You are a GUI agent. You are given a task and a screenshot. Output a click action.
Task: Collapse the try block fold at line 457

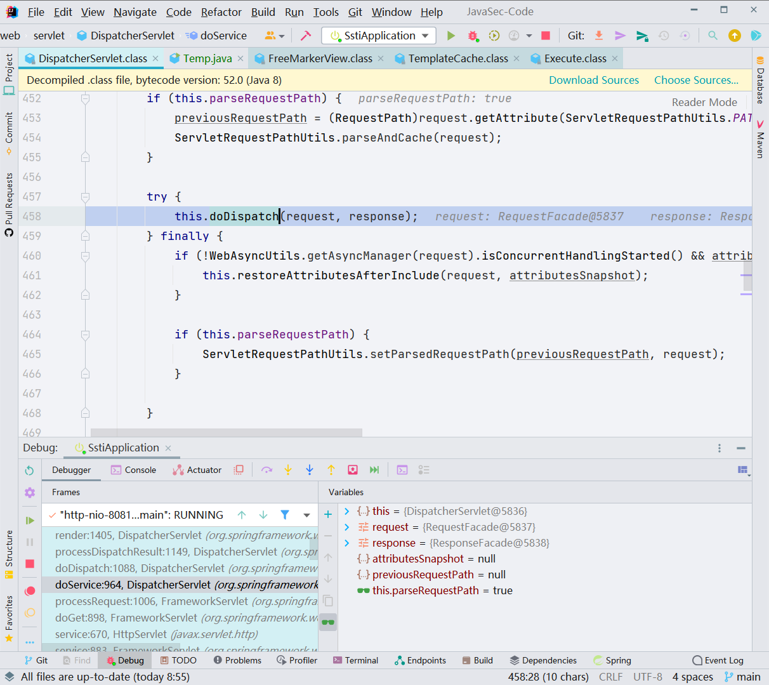[x=85, y=197]
